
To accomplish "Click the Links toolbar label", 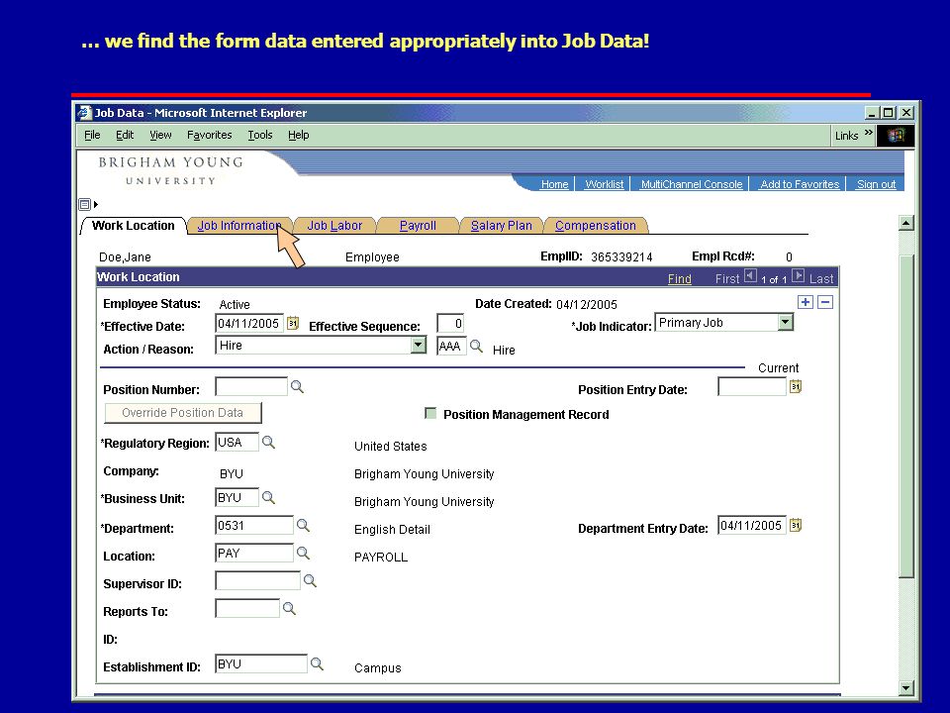I will (846, 136).
